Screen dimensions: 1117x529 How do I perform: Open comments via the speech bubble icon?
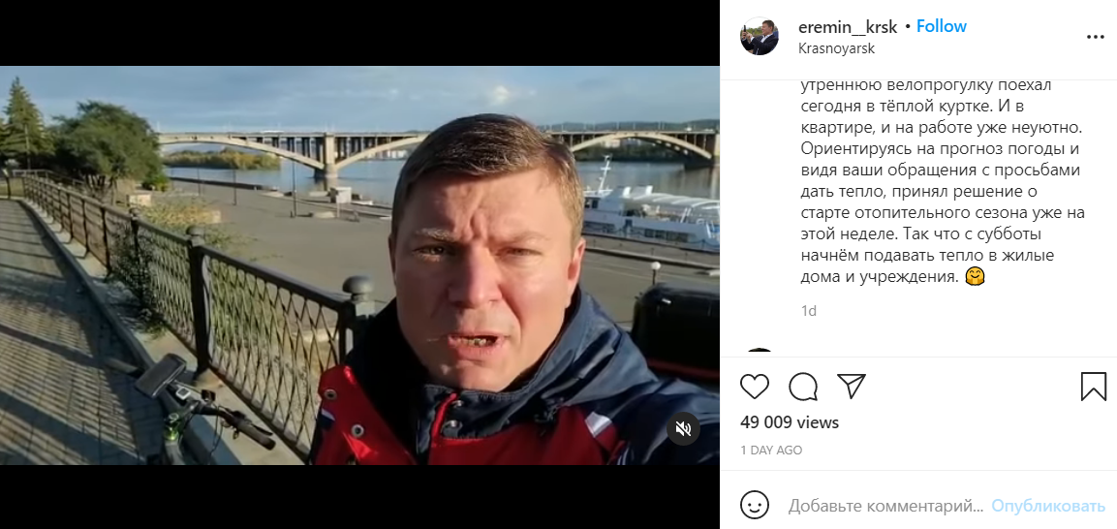click(x=803, y=387)
